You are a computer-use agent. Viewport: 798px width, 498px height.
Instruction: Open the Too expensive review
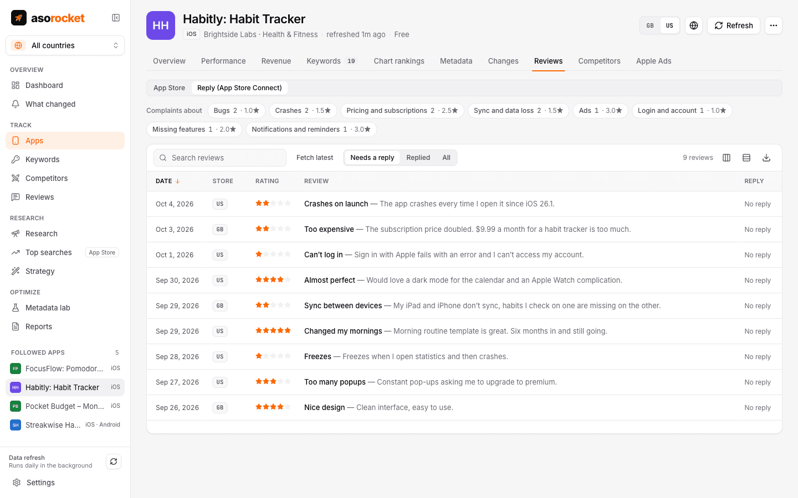pos(464,230)
